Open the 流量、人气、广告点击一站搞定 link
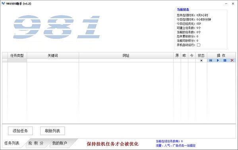238x150 pixels. pos(176,146)
